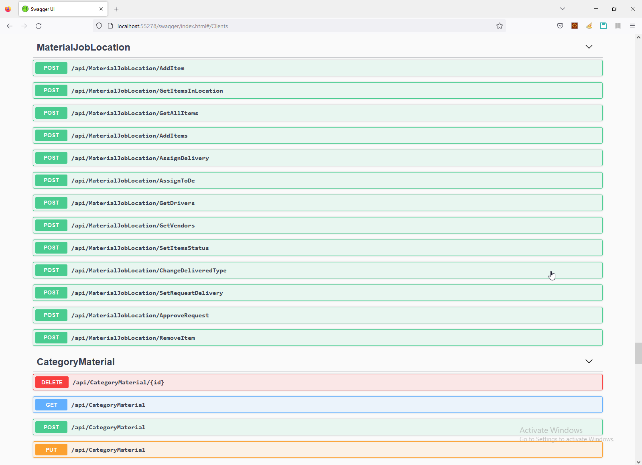642x465 pixels.
Task: Open POST GetDrivers endpoint
Action: tap(318, 203)
